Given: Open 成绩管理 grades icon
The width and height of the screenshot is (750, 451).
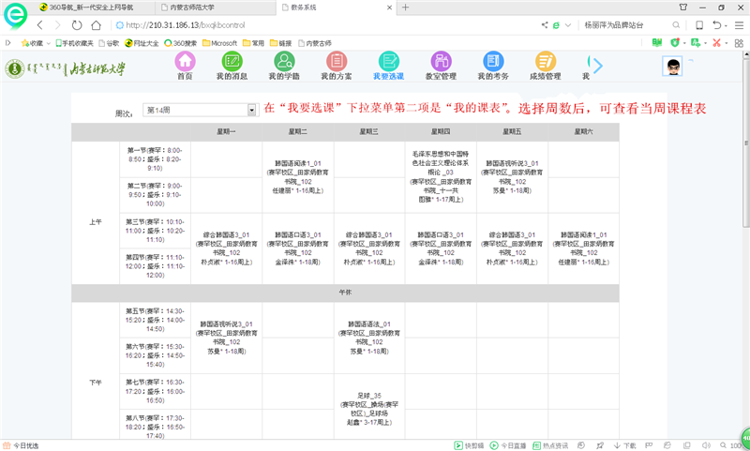Looking at the screenshot, I should (x=546, y=65).
